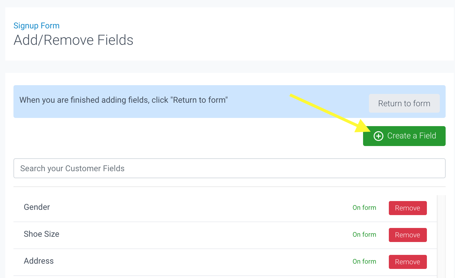The width and height of the screenshot is (455, 278).
Task: Remove the Shoe Size field
Action: point(408,235)
